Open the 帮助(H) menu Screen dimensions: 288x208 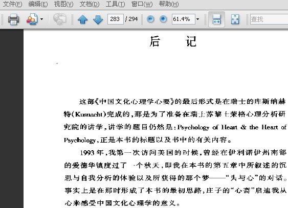point(169,4)
